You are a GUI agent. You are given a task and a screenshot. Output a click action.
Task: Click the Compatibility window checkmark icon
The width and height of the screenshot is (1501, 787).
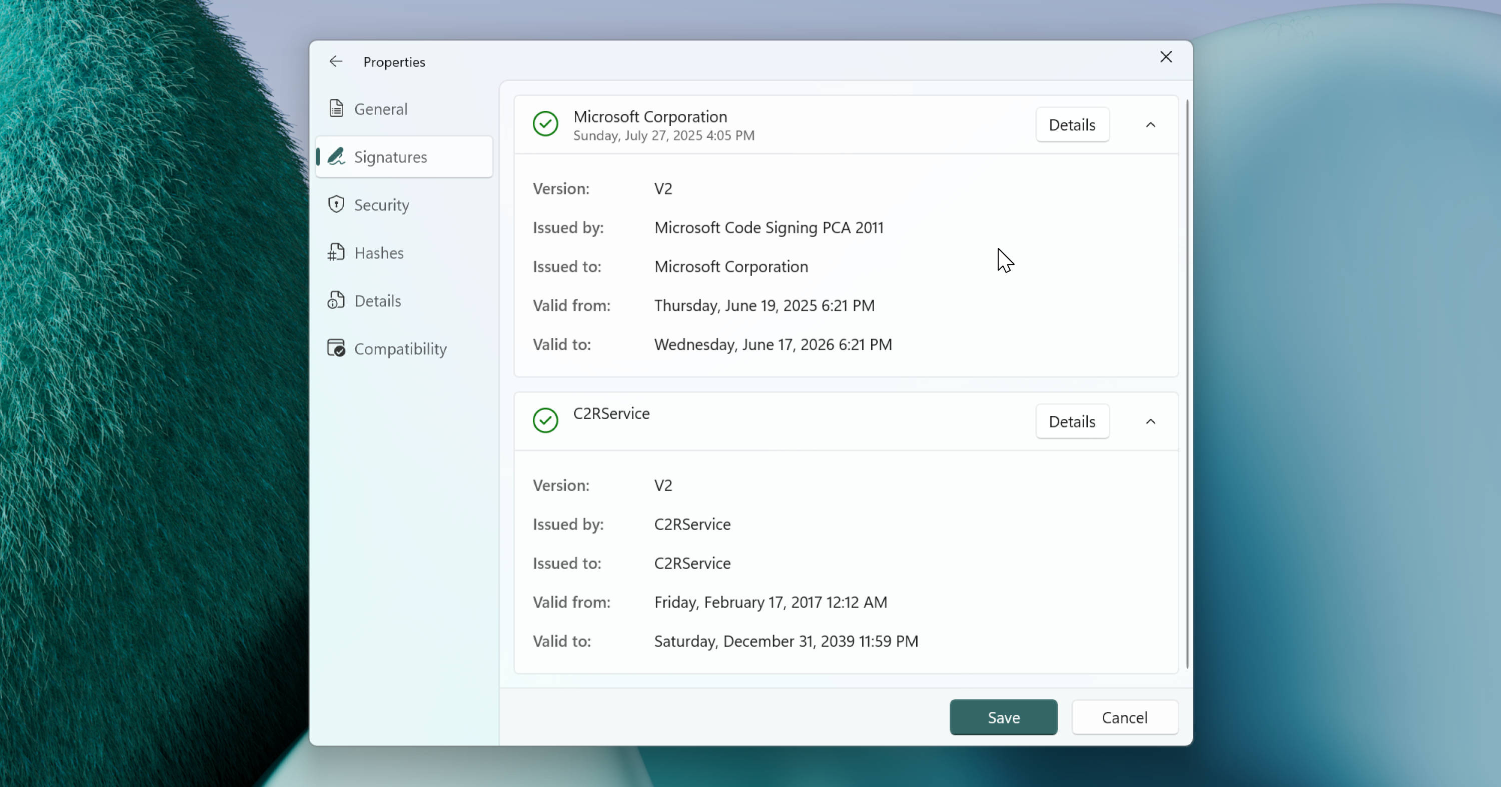[336, 348]
